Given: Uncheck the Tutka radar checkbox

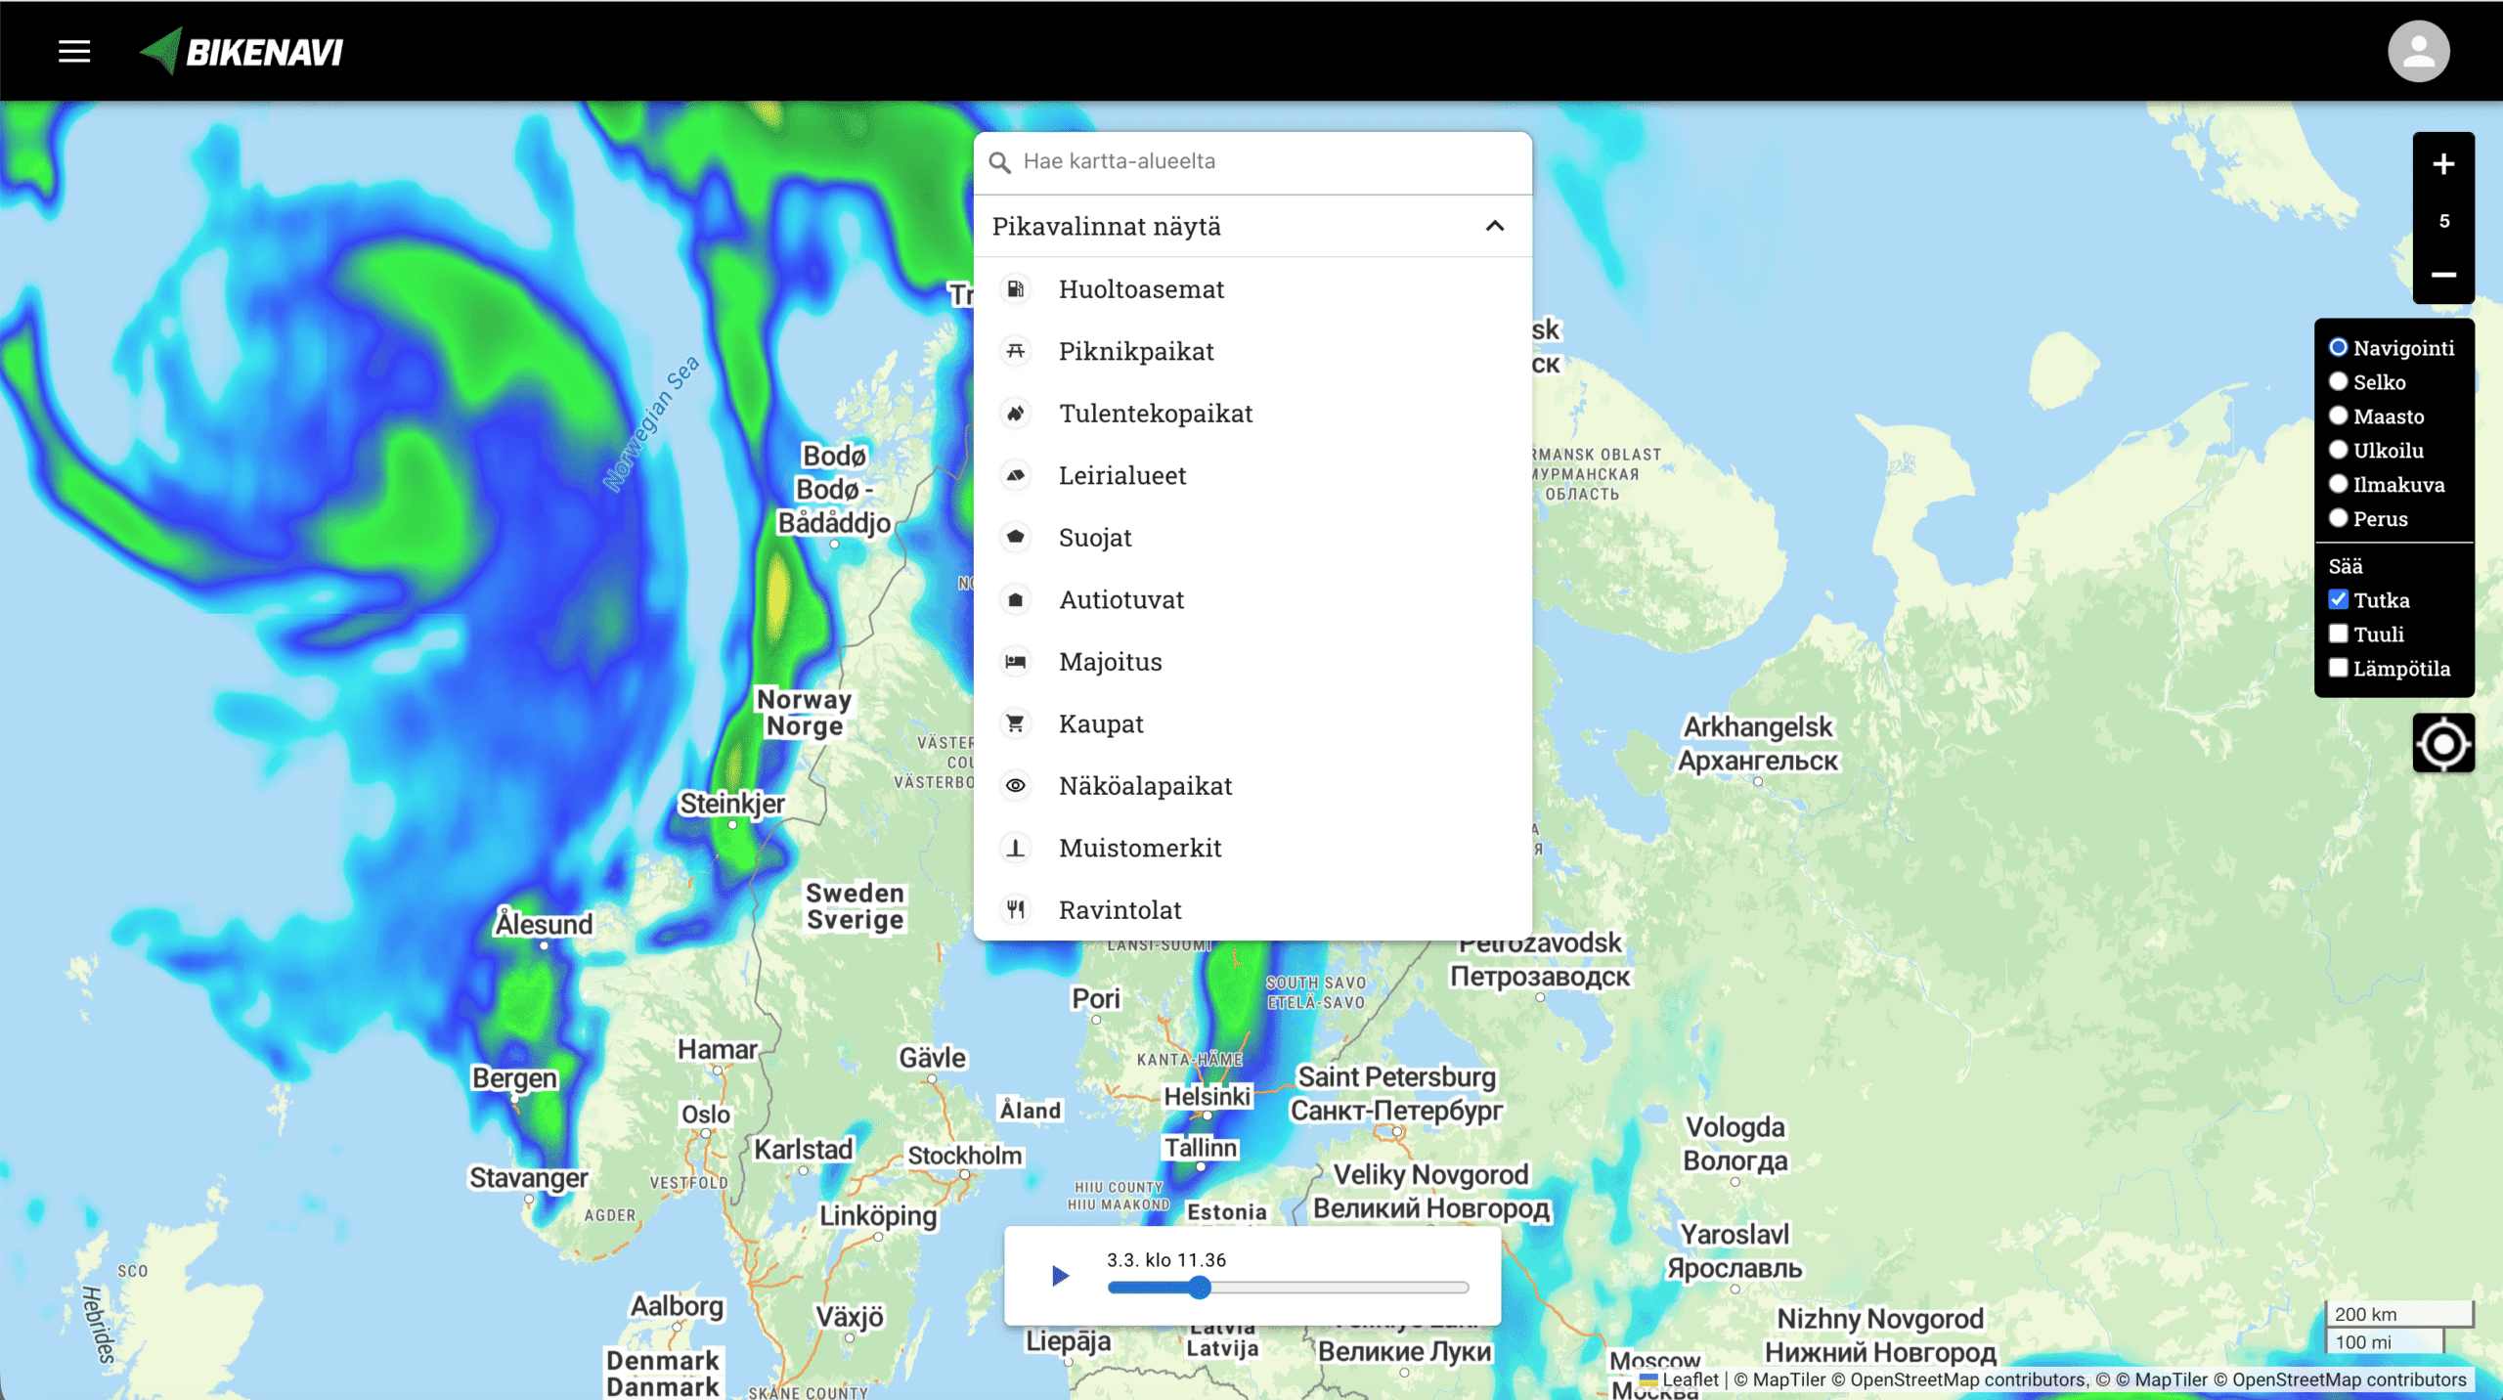Looking at the screenshot, I should (x=2338, y=600).
